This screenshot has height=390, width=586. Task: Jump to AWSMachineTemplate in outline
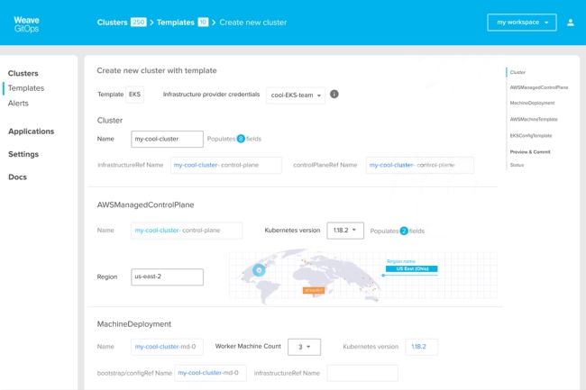tap(534, 120)
